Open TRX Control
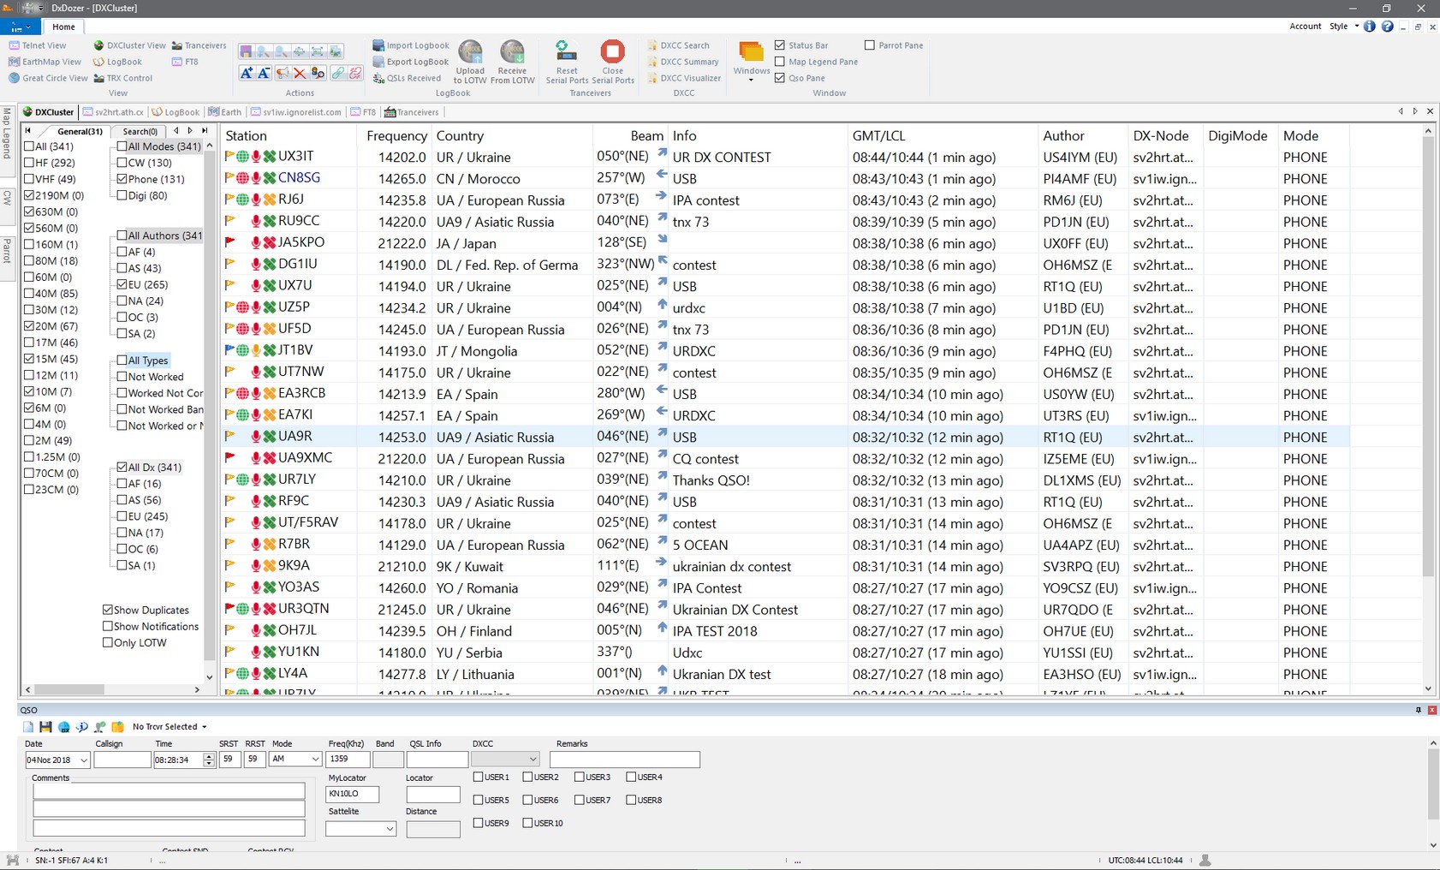 tap(122, 78)
